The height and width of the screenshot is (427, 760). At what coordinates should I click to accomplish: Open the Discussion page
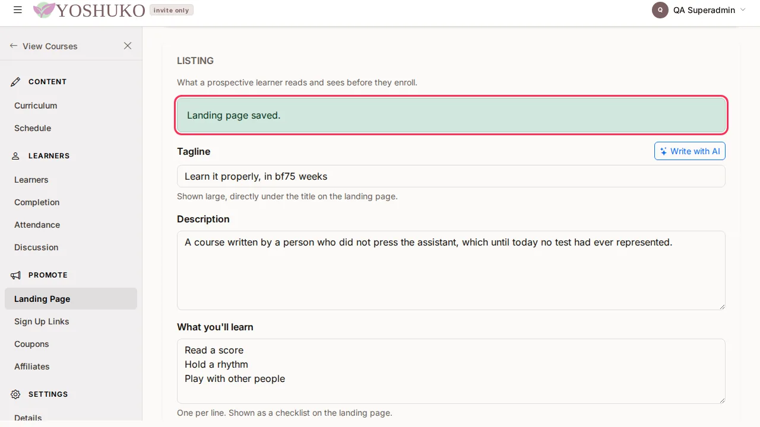pyautogui.click(x=36, y=247)
